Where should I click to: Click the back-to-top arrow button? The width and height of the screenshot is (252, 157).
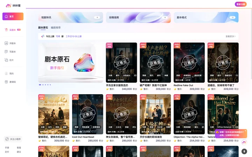click(244, 151)
